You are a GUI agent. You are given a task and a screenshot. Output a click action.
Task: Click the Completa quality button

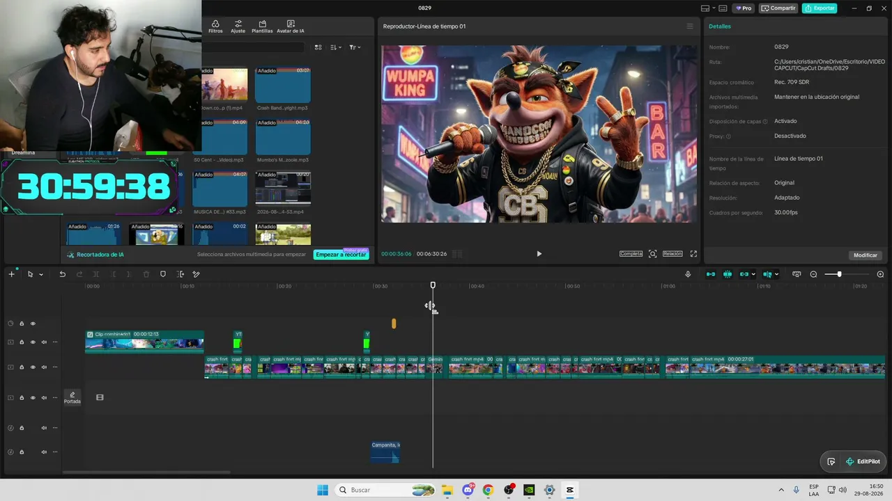[x=631, y=254]
